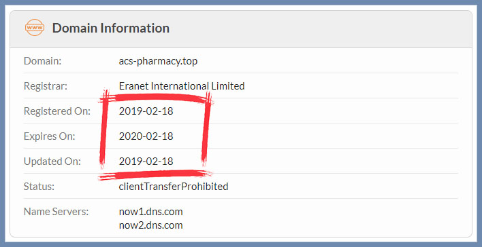482x247 pixels.
Task: Click the red annotation box top edge
Action: click(156, 98)
